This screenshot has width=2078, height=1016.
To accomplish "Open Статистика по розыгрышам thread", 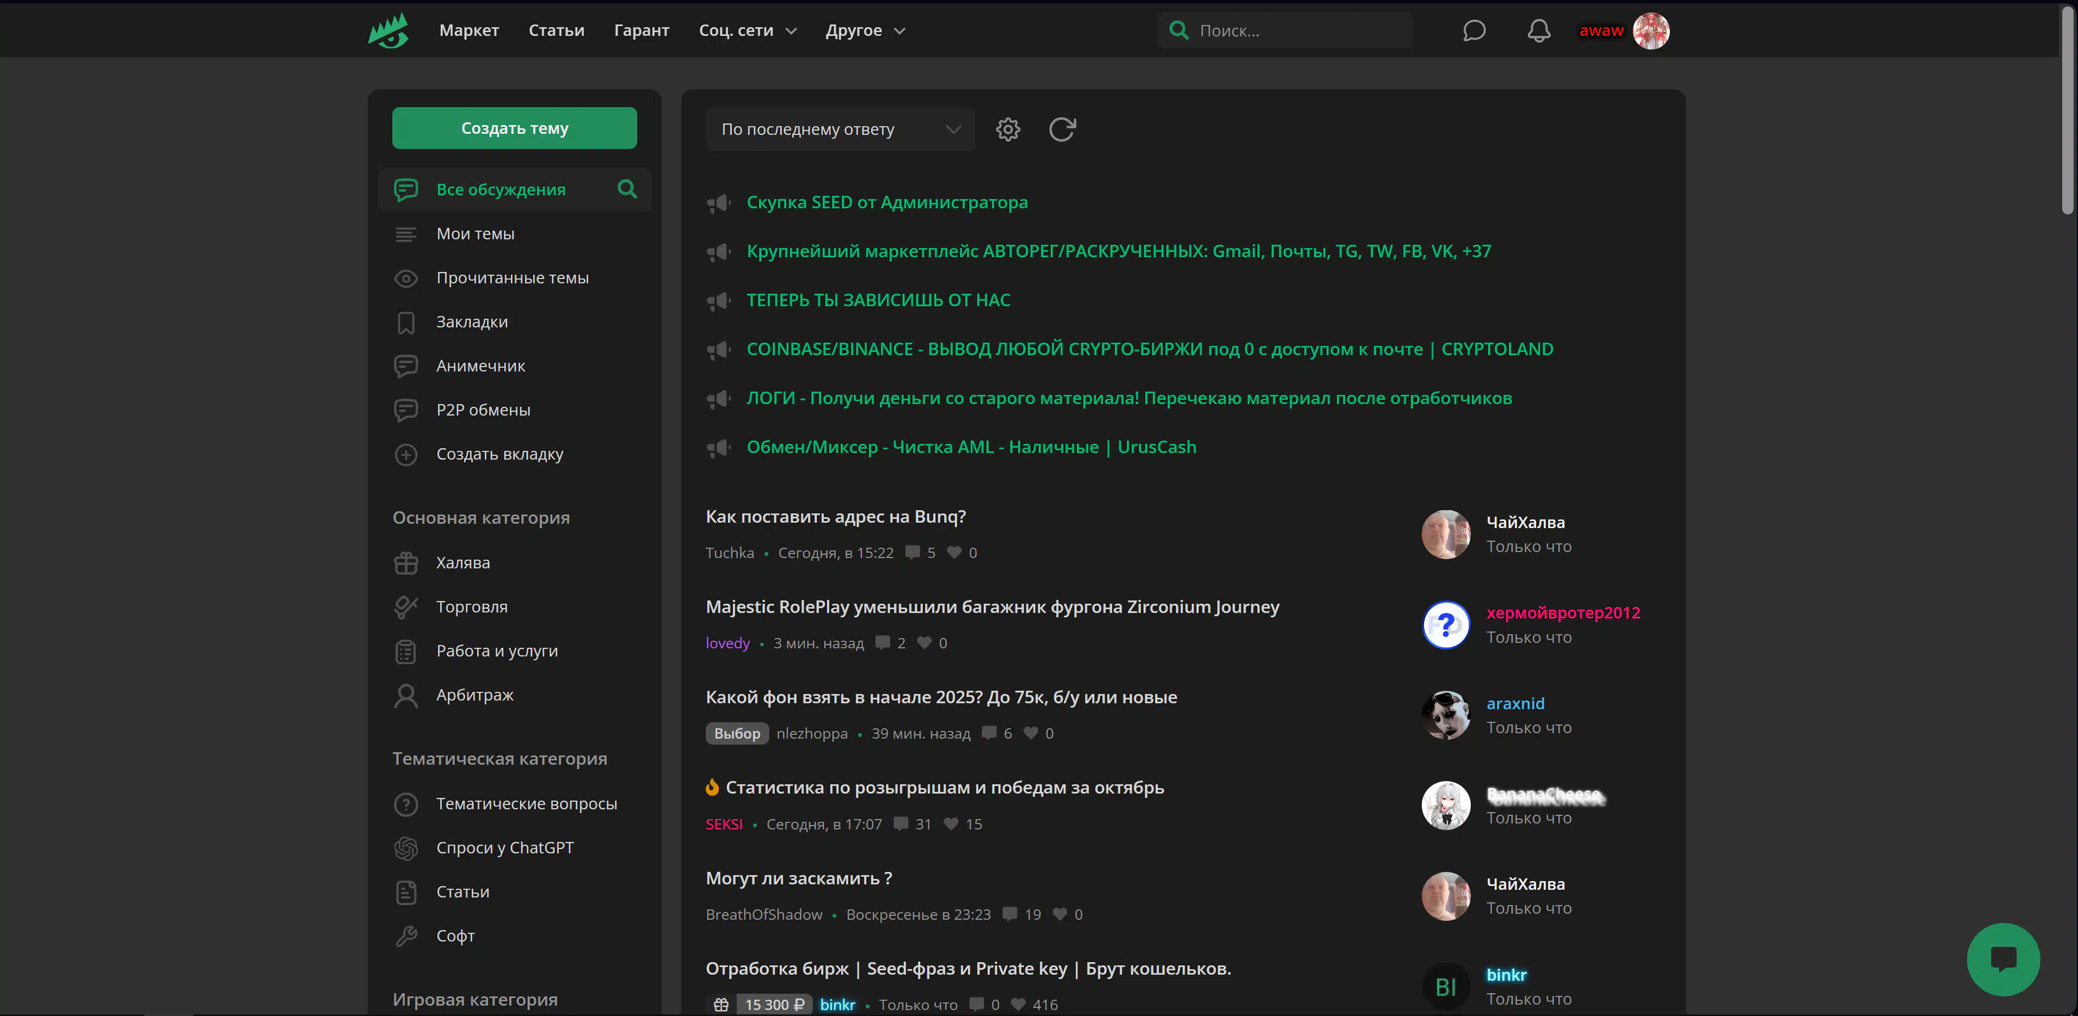I will 944,788.
